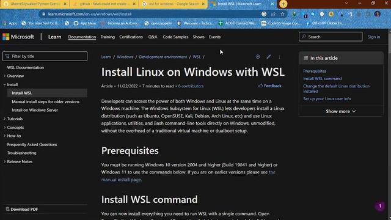Click the Google icon in address bar
The image size is (391, 220).
(x=264, y=14)
